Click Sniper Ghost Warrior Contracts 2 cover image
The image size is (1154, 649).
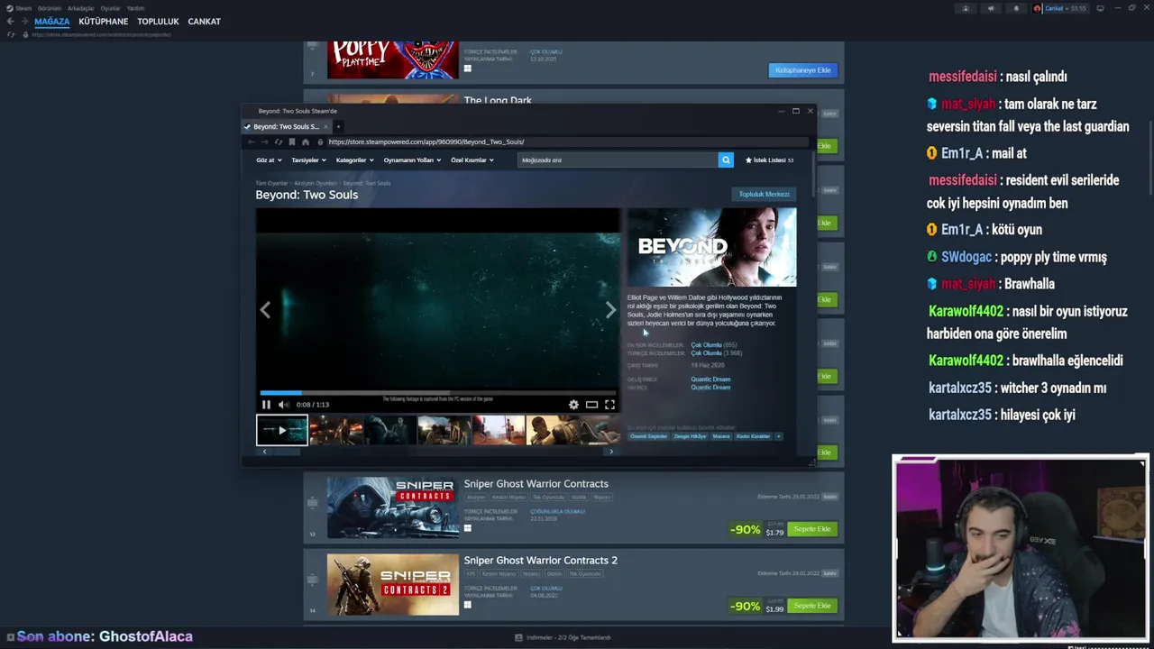(x=392, y=584)
